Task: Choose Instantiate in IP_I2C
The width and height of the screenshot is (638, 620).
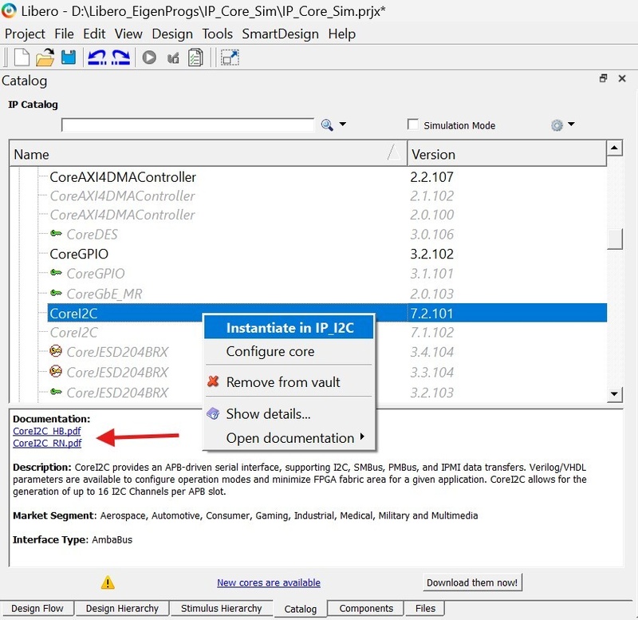Action: click(x=289, y=328)
